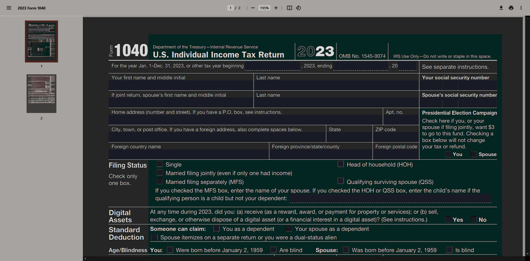Open the sidebar hamburger menu
Image resolution: width=530 pixels, height=261 pixels.
[x=8, y=8]
